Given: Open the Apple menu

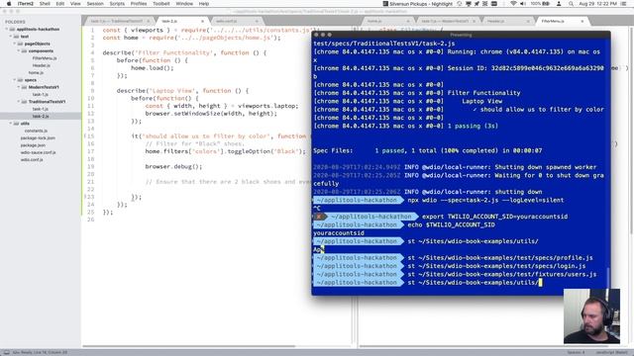Looking at the screenshot, I should [9, 4].
